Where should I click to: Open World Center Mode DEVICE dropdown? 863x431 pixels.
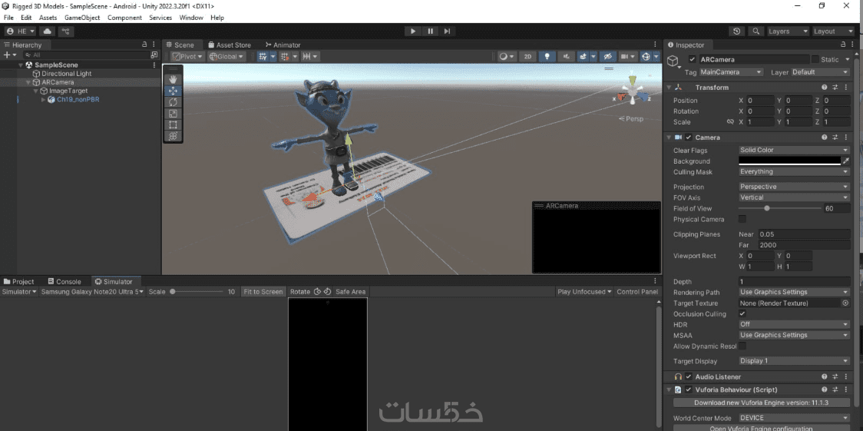click(794, 418)
